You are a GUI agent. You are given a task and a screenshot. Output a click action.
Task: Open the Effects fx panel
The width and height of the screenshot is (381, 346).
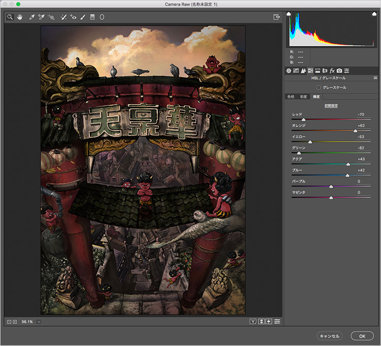(332, 71)
